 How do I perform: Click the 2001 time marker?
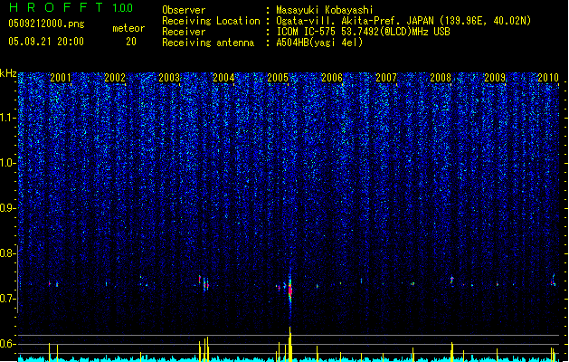[x=61, y=78]
